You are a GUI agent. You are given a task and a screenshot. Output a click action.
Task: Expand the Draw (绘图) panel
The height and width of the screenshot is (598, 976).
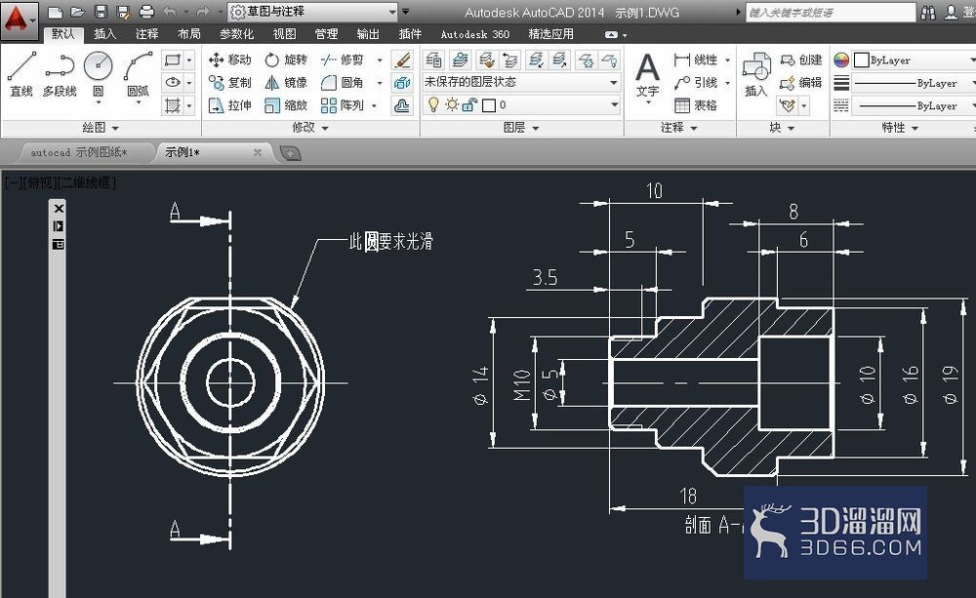click(x=101, y=128)
